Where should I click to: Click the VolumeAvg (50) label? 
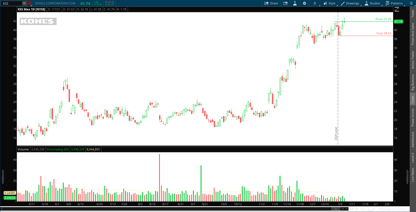pos(58,149)
